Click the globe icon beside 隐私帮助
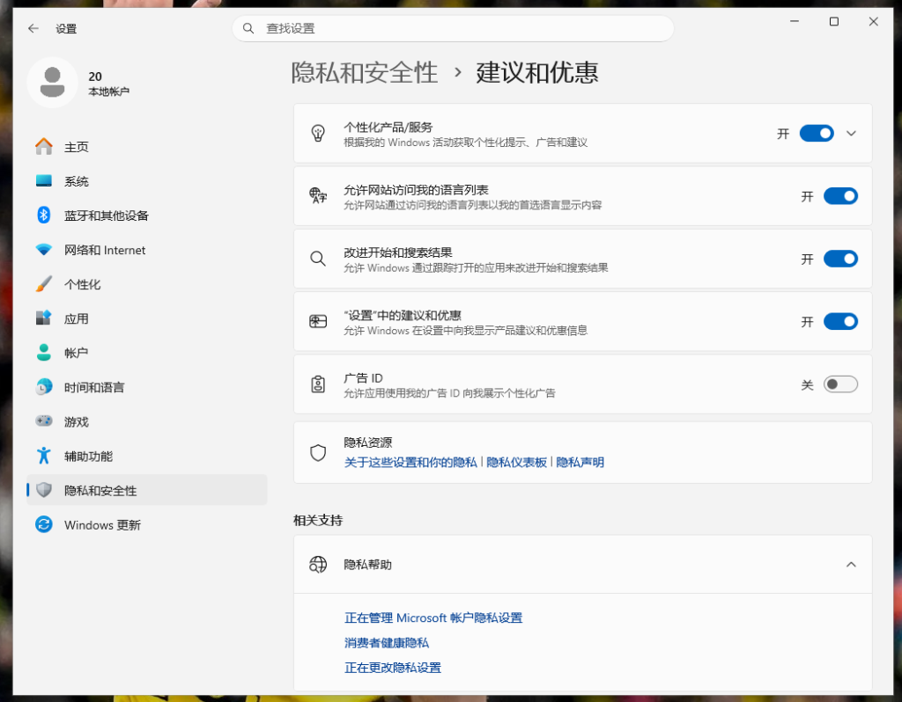 coord(318,565)
